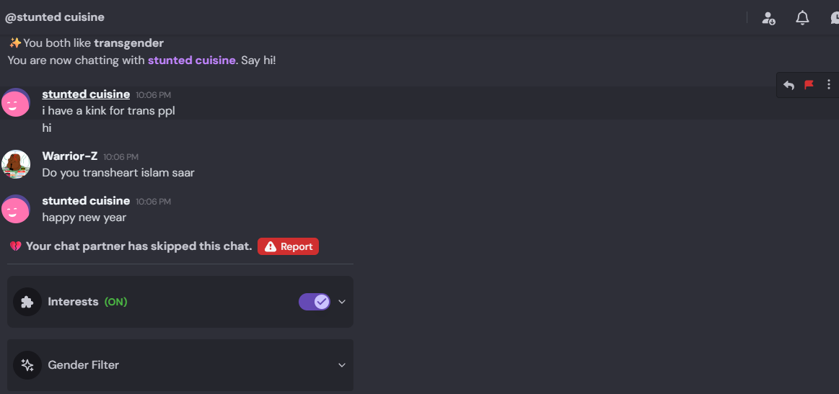839x394 pixels.
Task: Click the Warrior-Z username
Action: [70, 156]
